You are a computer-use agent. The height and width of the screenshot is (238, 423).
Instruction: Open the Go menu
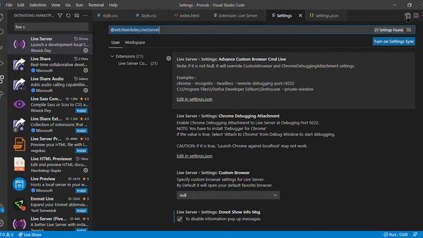(x=68, y=5)
